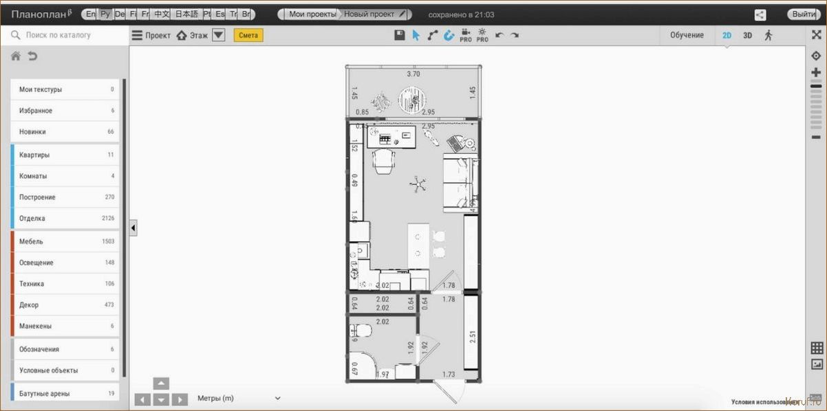The width and height of the screenshot is (827, 411).
Task: Switch to walk-through mode icon
Action: [x=768, y=35]
